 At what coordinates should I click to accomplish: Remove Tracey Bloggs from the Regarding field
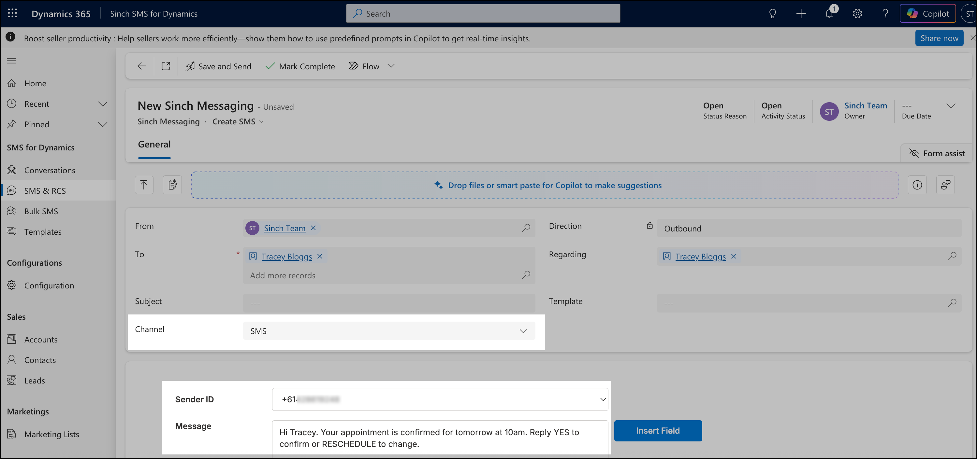click(734, 257)
